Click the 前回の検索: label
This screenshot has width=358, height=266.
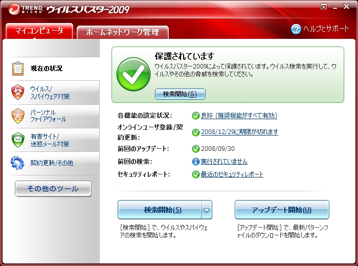click(135, 162)
